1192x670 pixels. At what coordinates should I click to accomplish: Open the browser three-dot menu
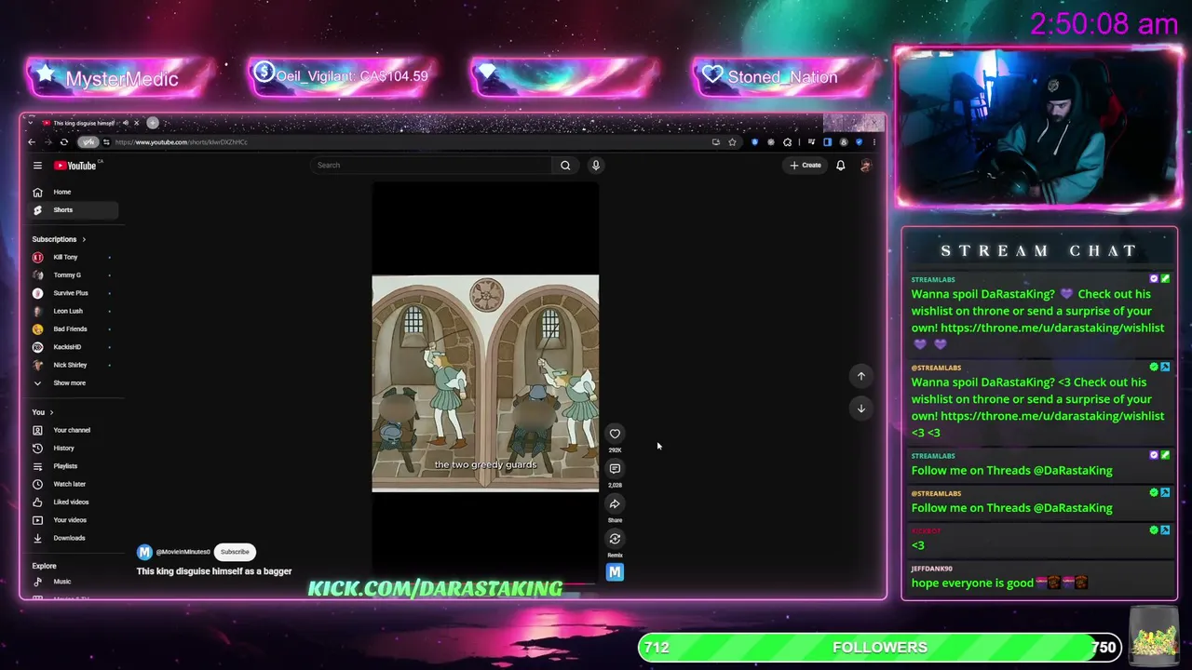click(874, 142)
